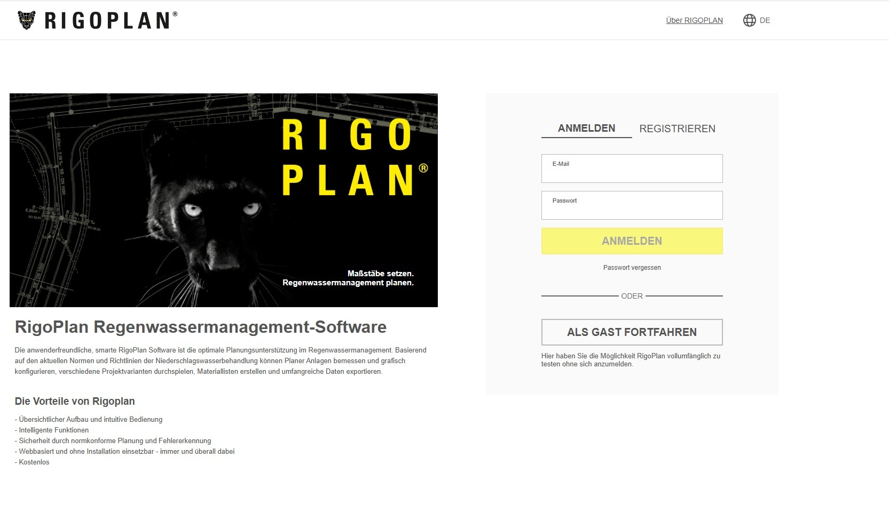Open the Über RIGOPLAN link

(694, 20)
